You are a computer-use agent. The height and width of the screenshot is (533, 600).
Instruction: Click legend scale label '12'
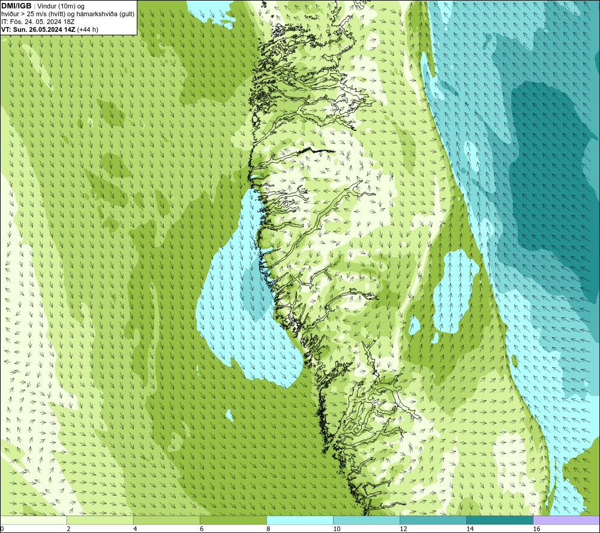(403, 529)
